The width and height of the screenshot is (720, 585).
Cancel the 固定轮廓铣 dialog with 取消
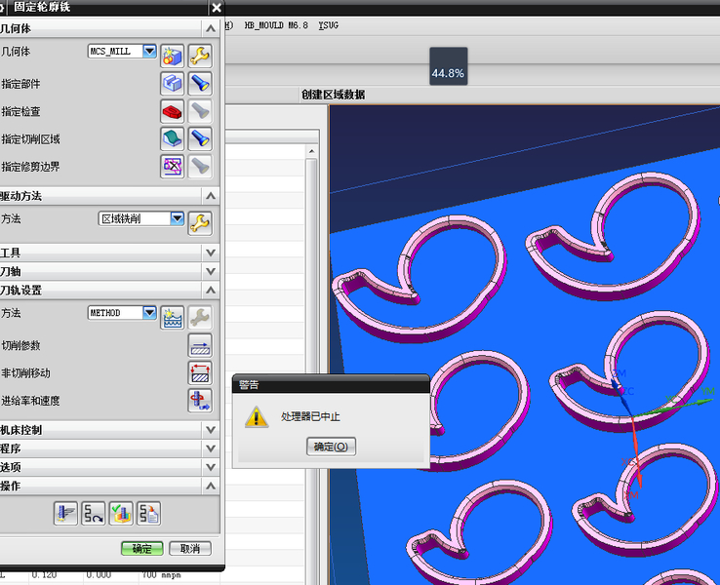coord(190,548)
